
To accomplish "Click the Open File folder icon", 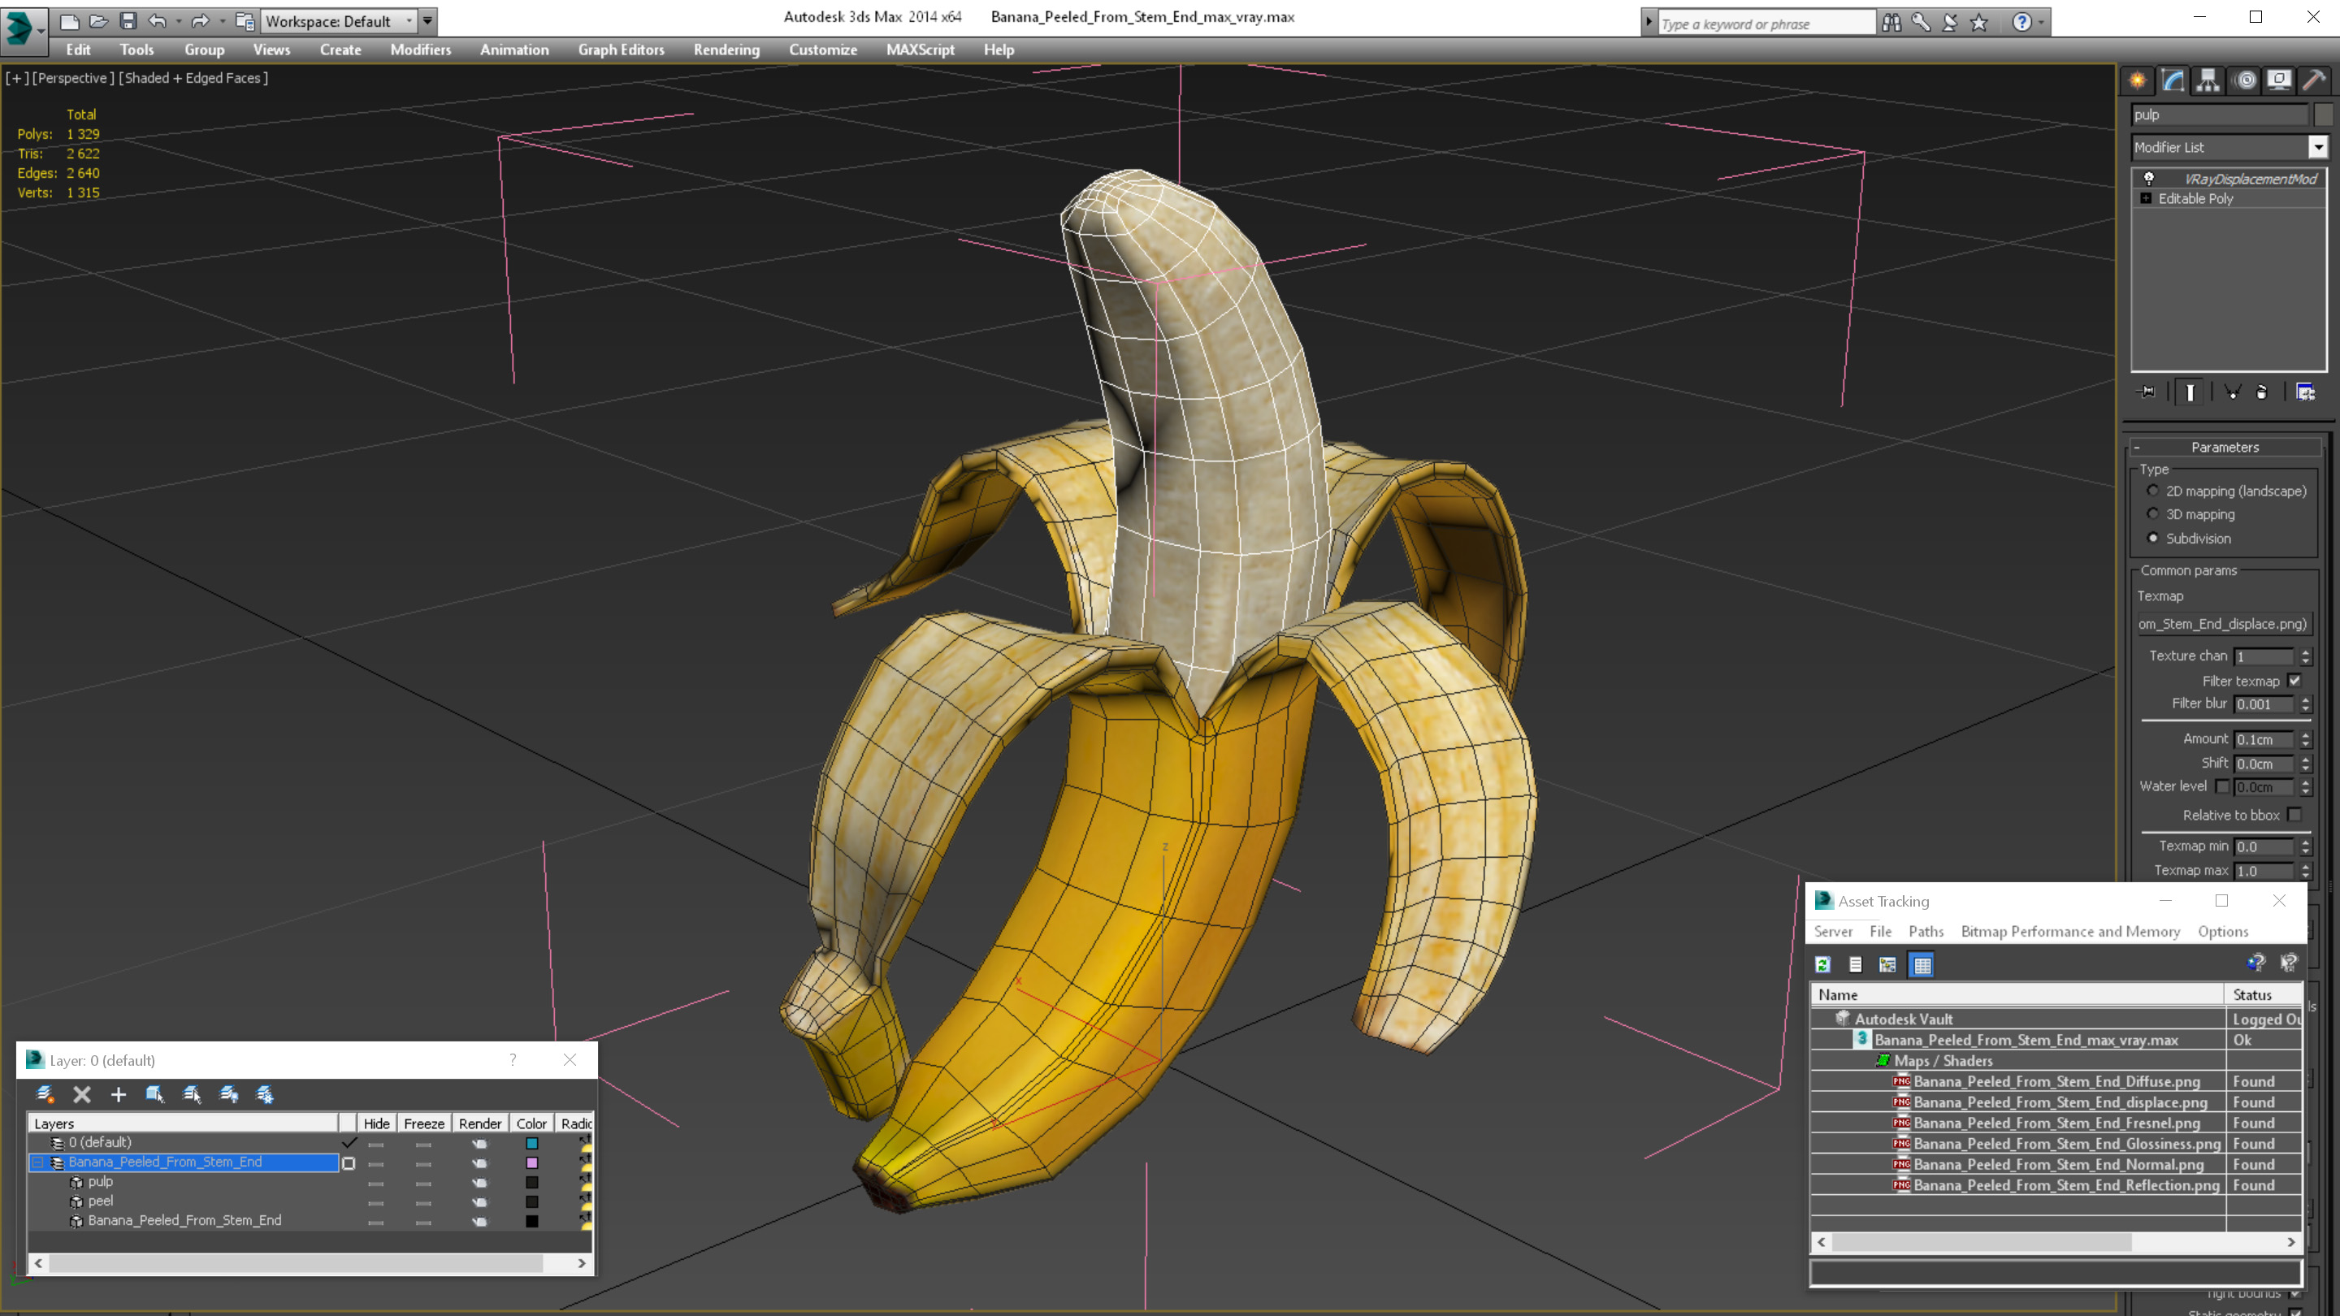I will point(98,21).
